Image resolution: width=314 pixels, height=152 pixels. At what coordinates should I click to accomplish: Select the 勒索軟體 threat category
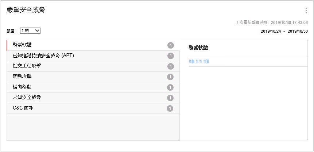point(22,45)
